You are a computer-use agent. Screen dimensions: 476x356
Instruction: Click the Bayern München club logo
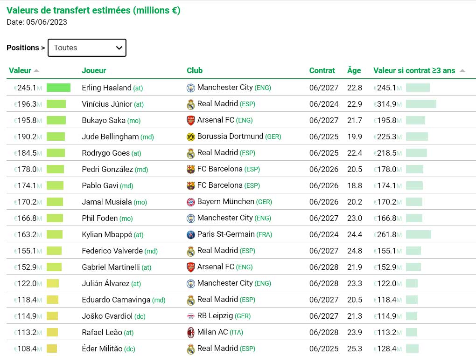coord(191,202)
